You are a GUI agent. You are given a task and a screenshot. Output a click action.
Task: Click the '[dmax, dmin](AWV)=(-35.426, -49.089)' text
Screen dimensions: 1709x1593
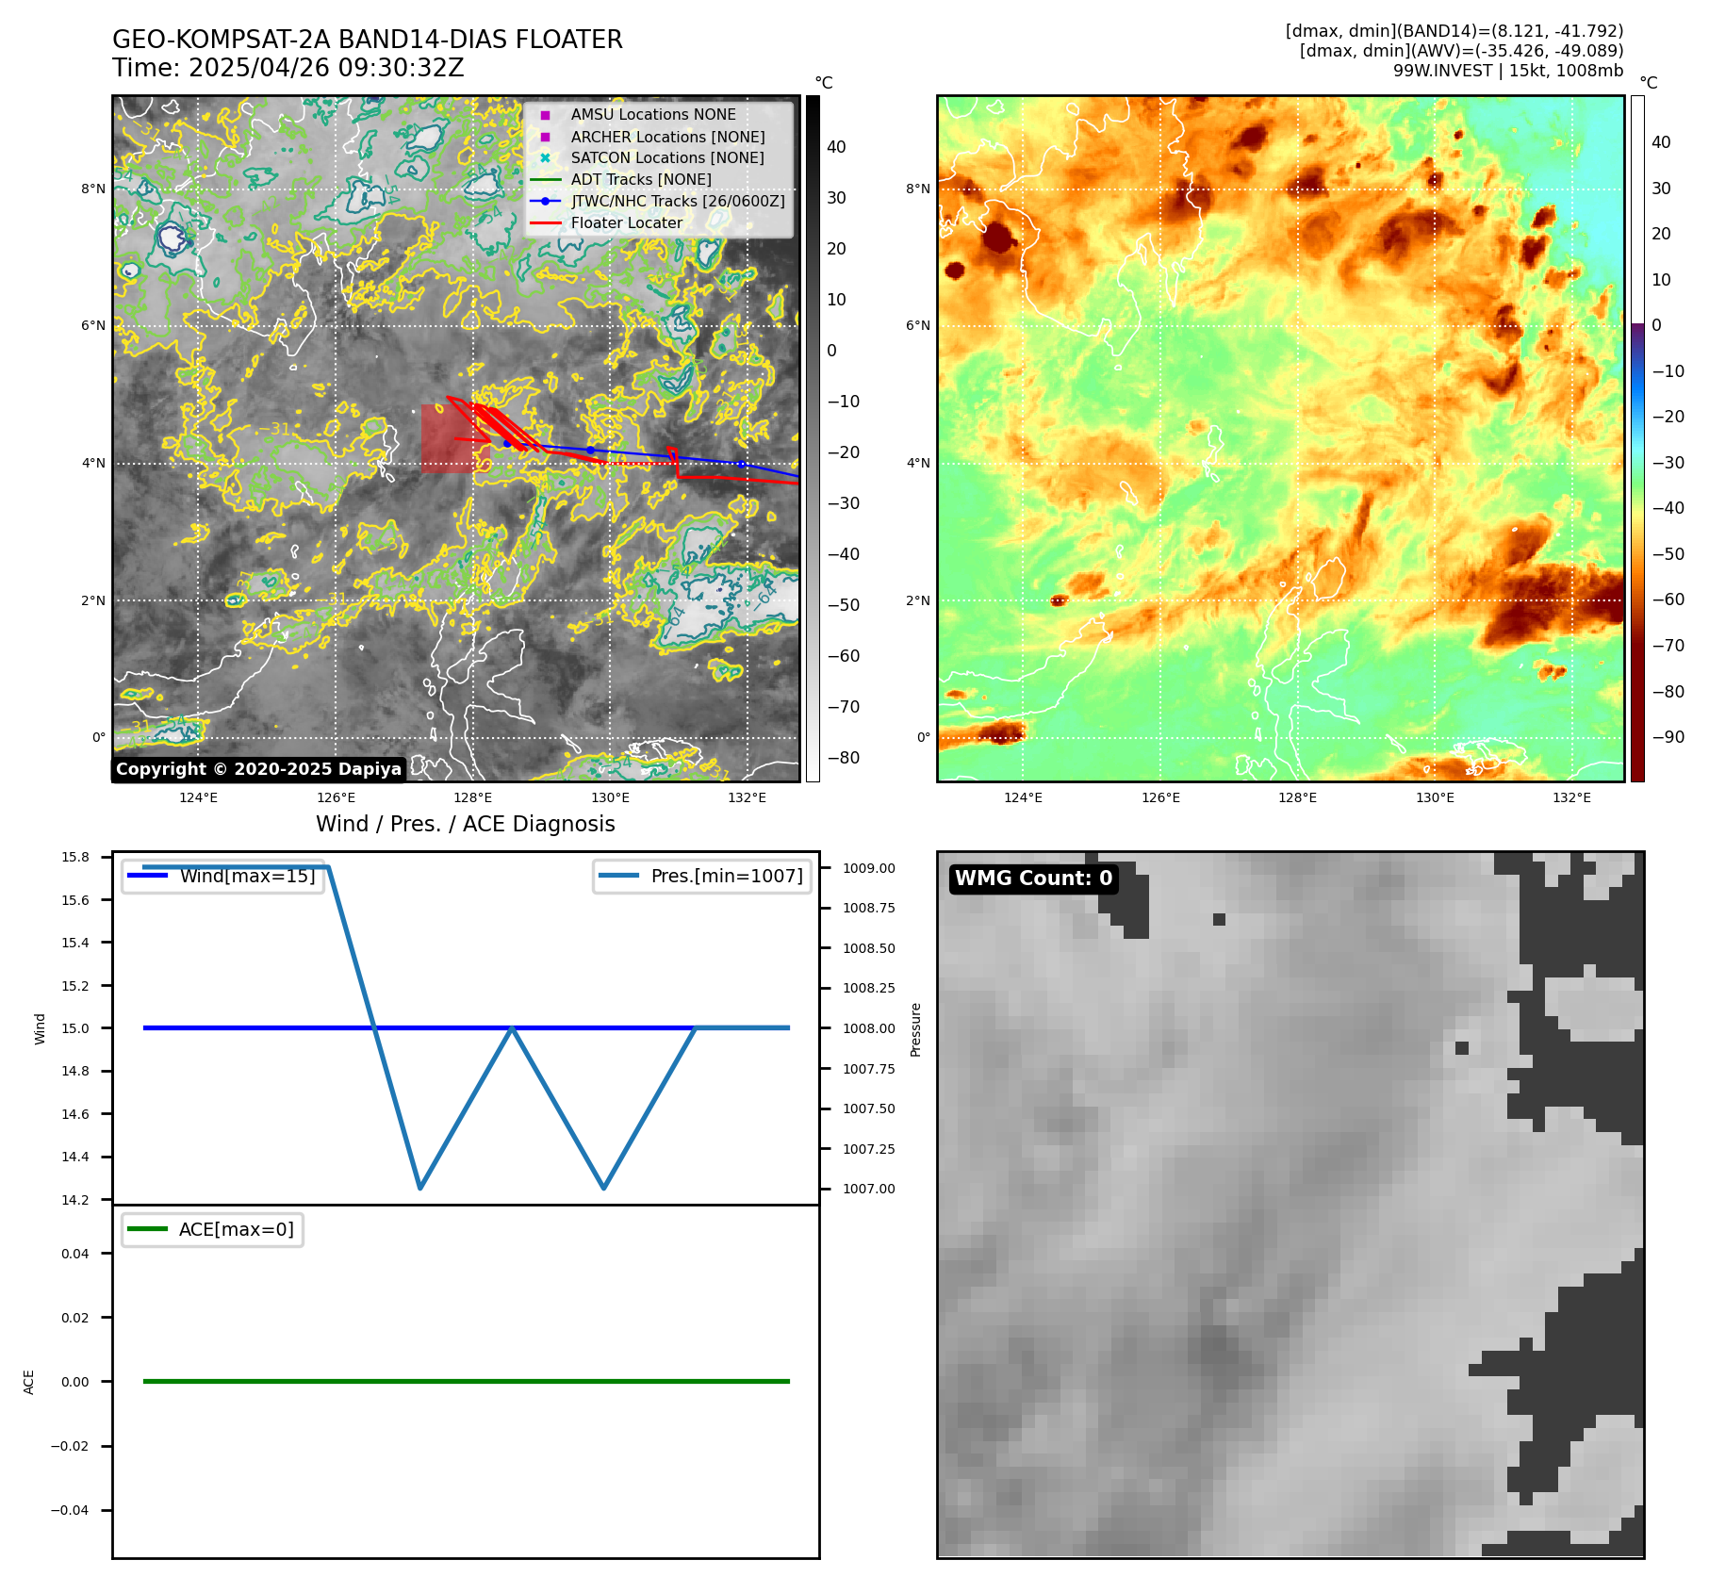click(1462, 51)
